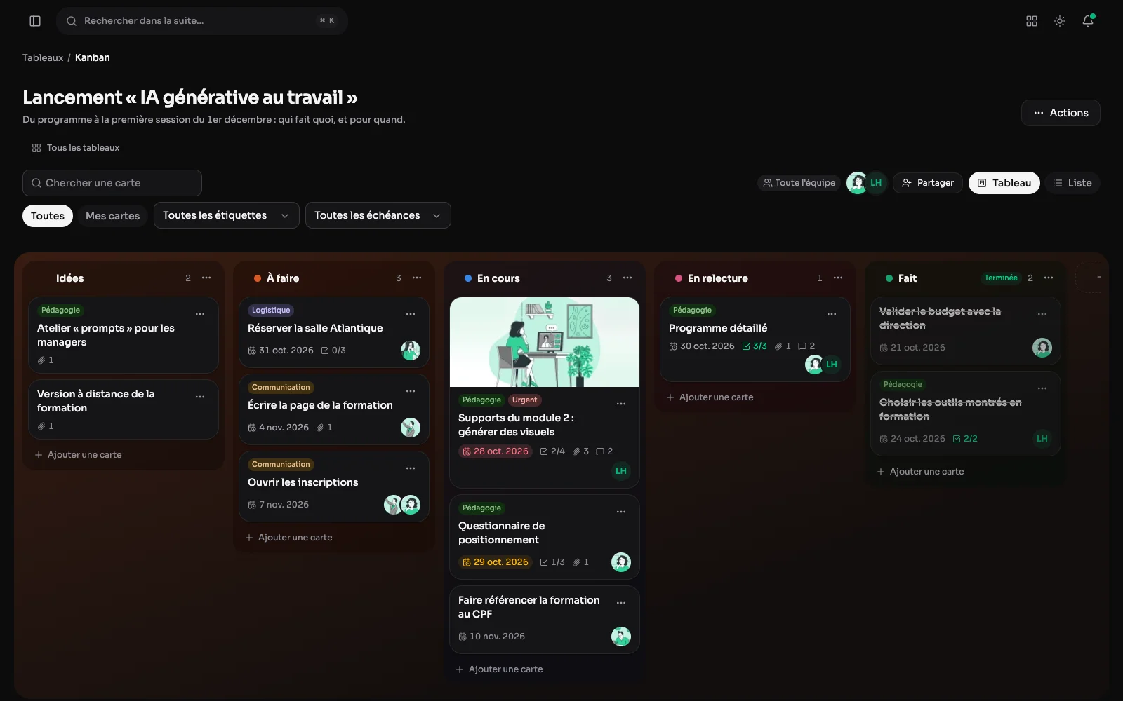Screen dimensions: 1123x701
Task: Open options menu for En relecture column
Action: [x=838, y=278]
